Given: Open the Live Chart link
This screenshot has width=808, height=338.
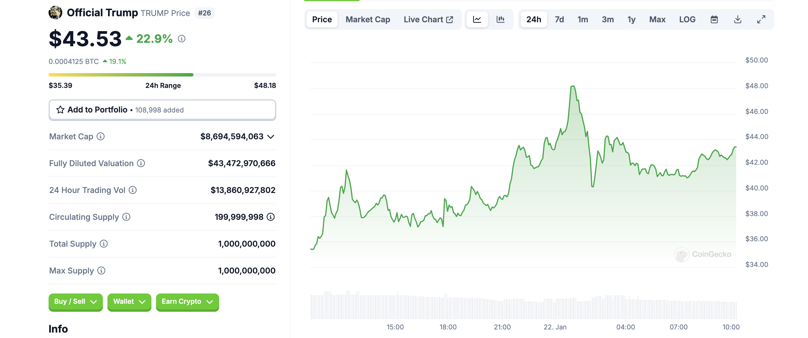Looking at the screenshot, I should [428, 19].
